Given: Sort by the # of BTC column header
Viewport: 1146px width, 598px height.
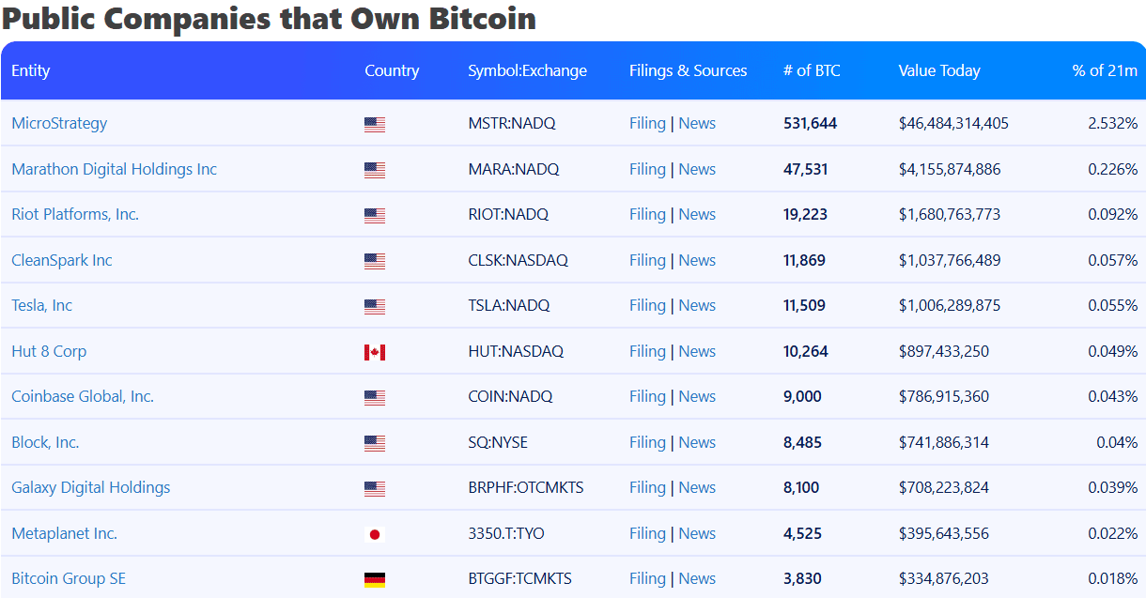Looking at the screenshot, I should click(x=812, y=70).
